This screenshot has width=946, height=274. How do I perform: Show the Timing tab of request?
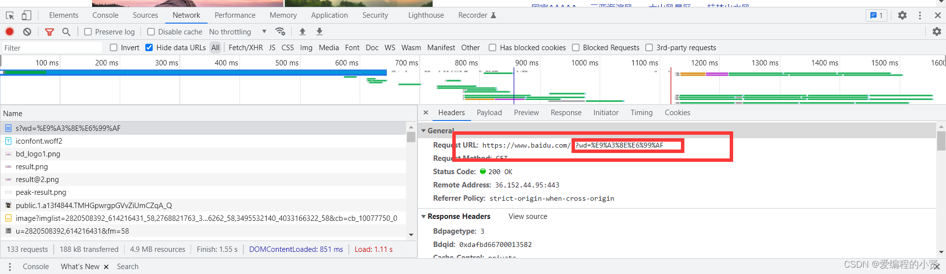(642, 113)
